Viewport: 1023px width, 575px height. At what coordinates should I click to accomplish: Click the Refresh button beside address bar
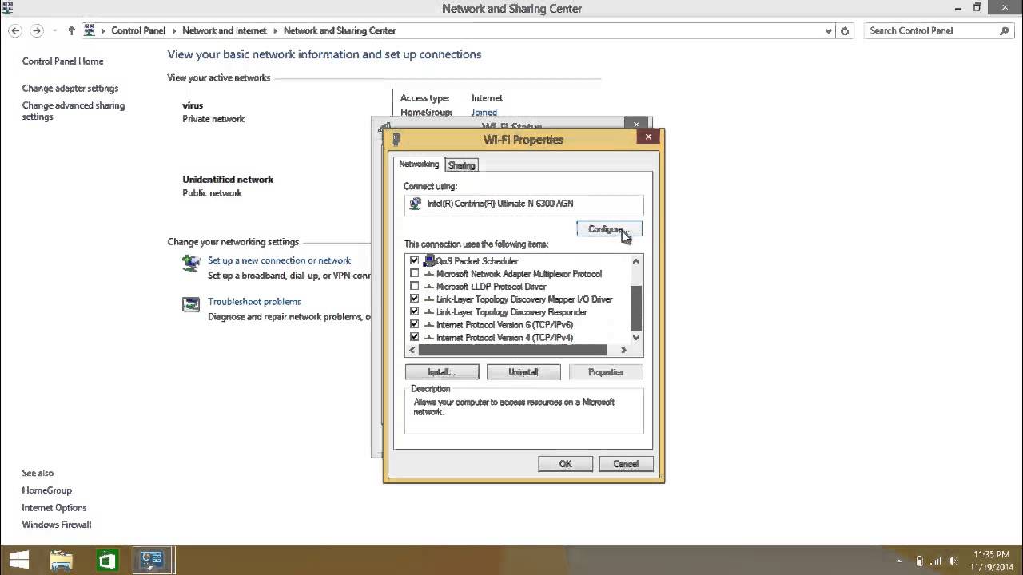pyautogui.click(x=846, y=30)
